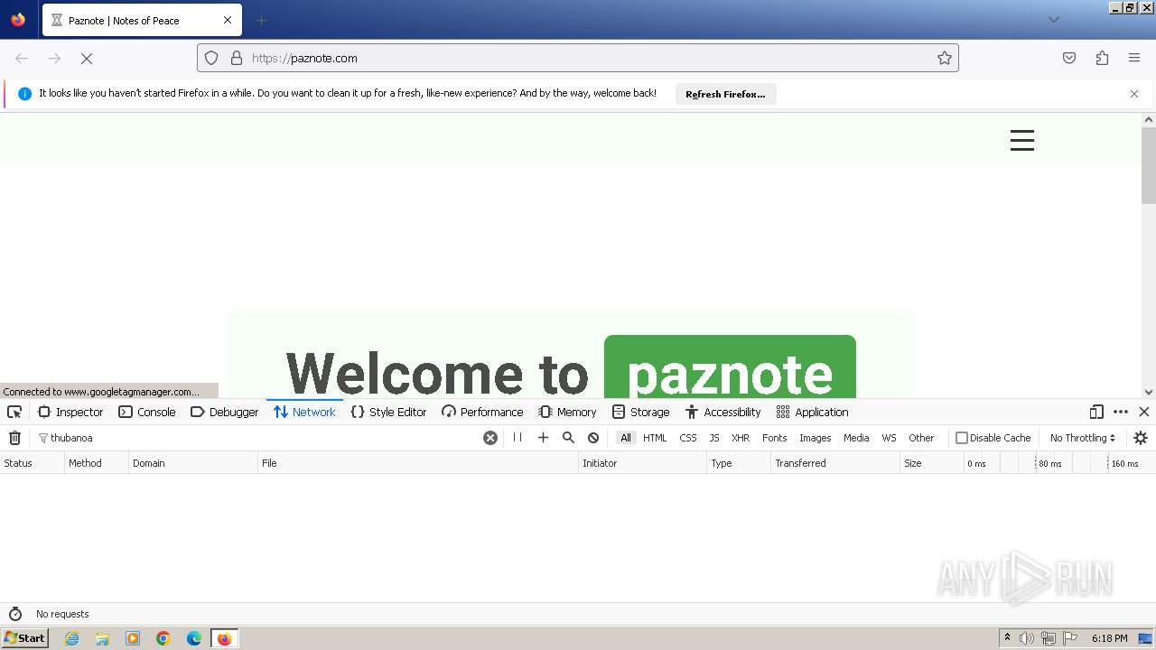Bookmark this page with the star icon

[945, 58]
